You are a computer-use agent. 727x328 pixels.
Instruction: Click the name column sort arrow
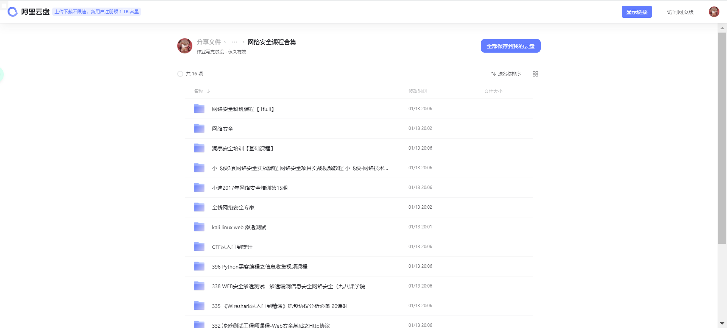point(208,91)
